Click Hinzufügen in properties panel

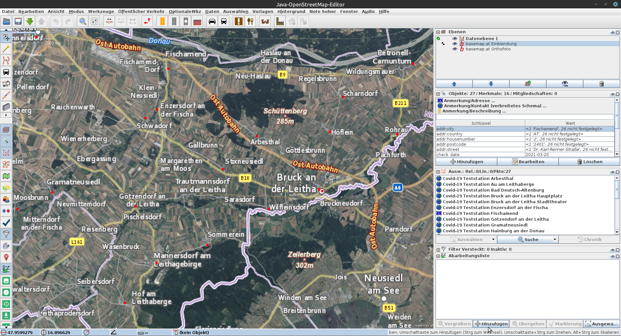466,162
